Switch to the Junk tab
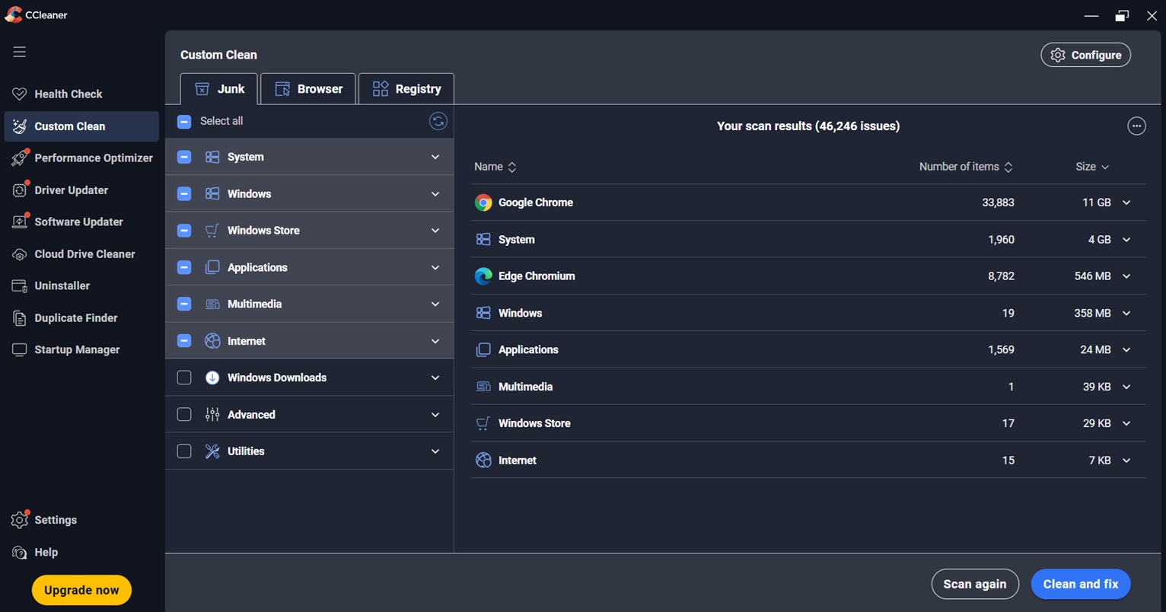1166x612 pixels. pos(219,89)
